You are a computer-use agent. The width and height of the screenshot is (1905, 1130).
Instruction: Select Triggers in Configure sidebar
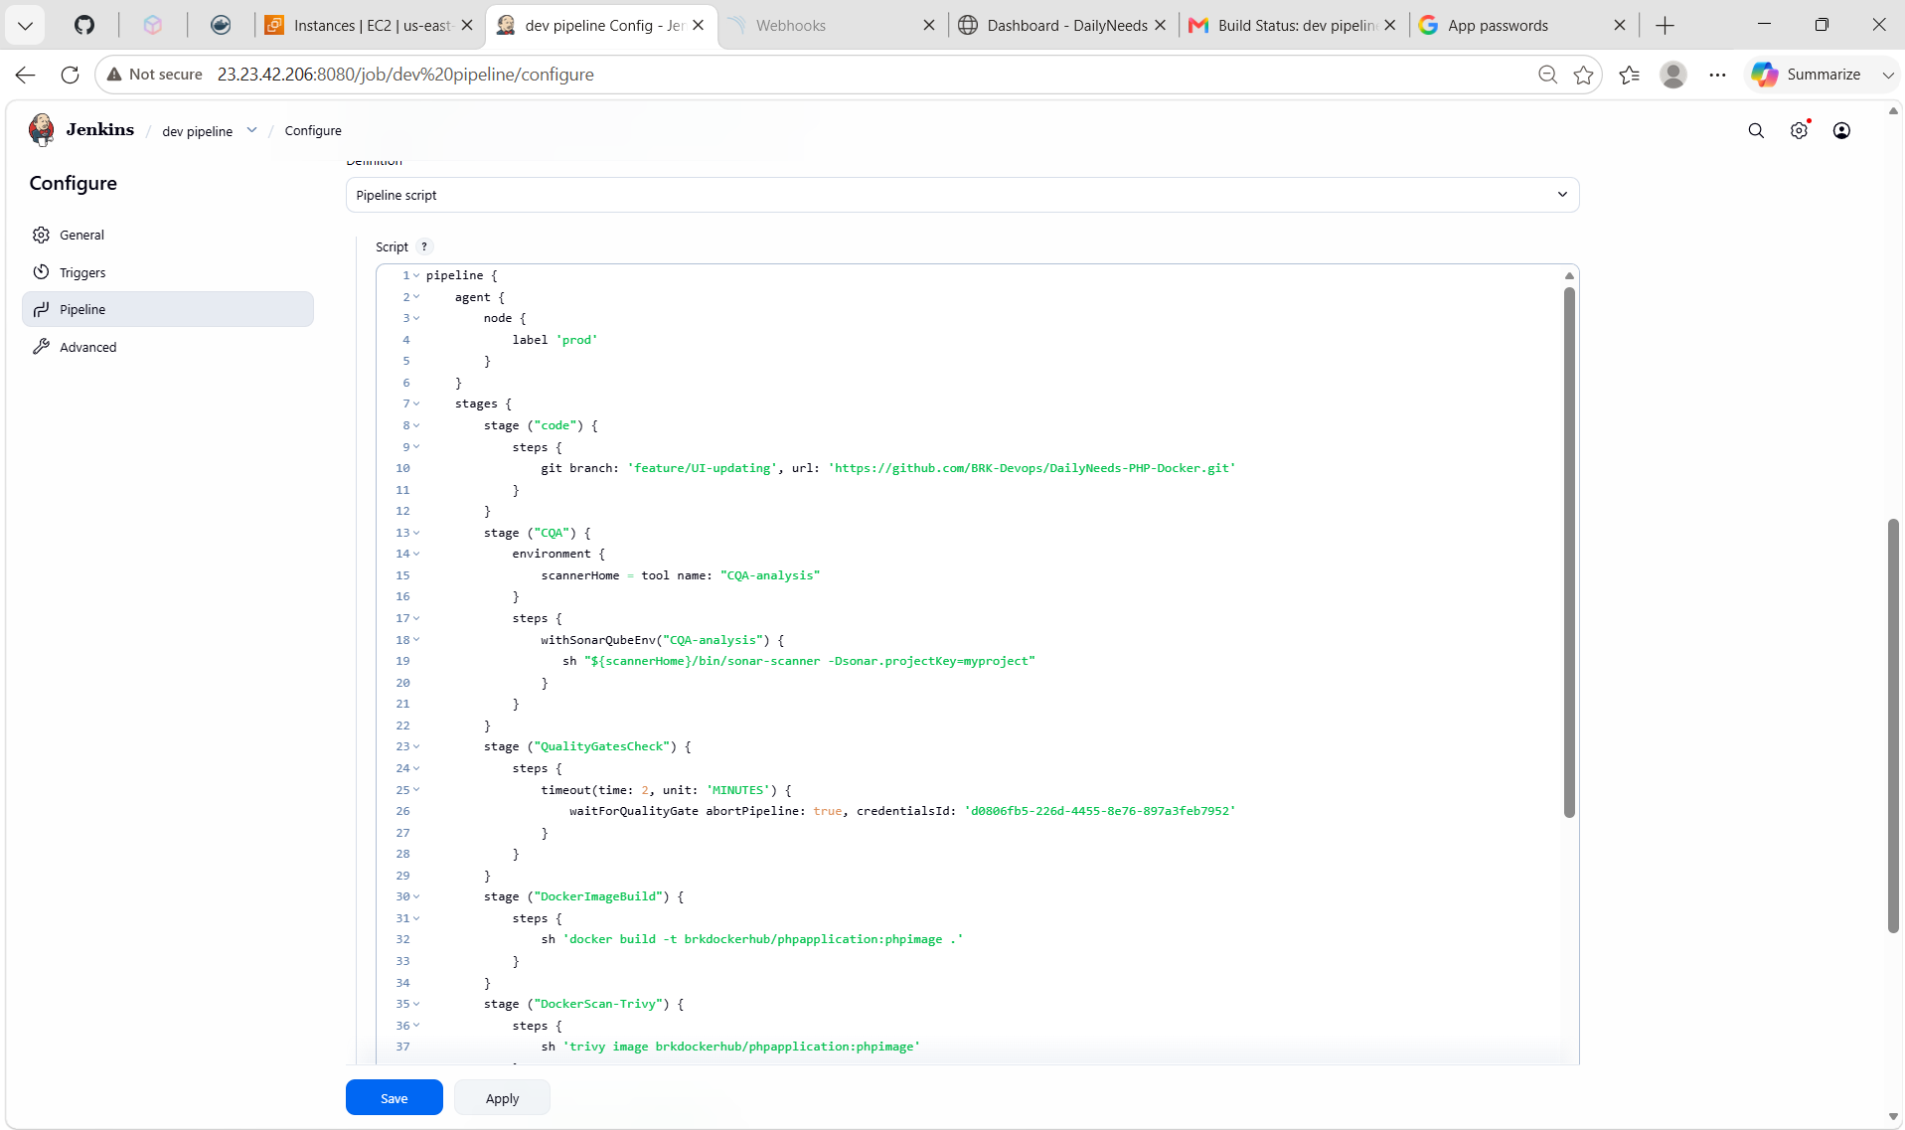[168, 272]
